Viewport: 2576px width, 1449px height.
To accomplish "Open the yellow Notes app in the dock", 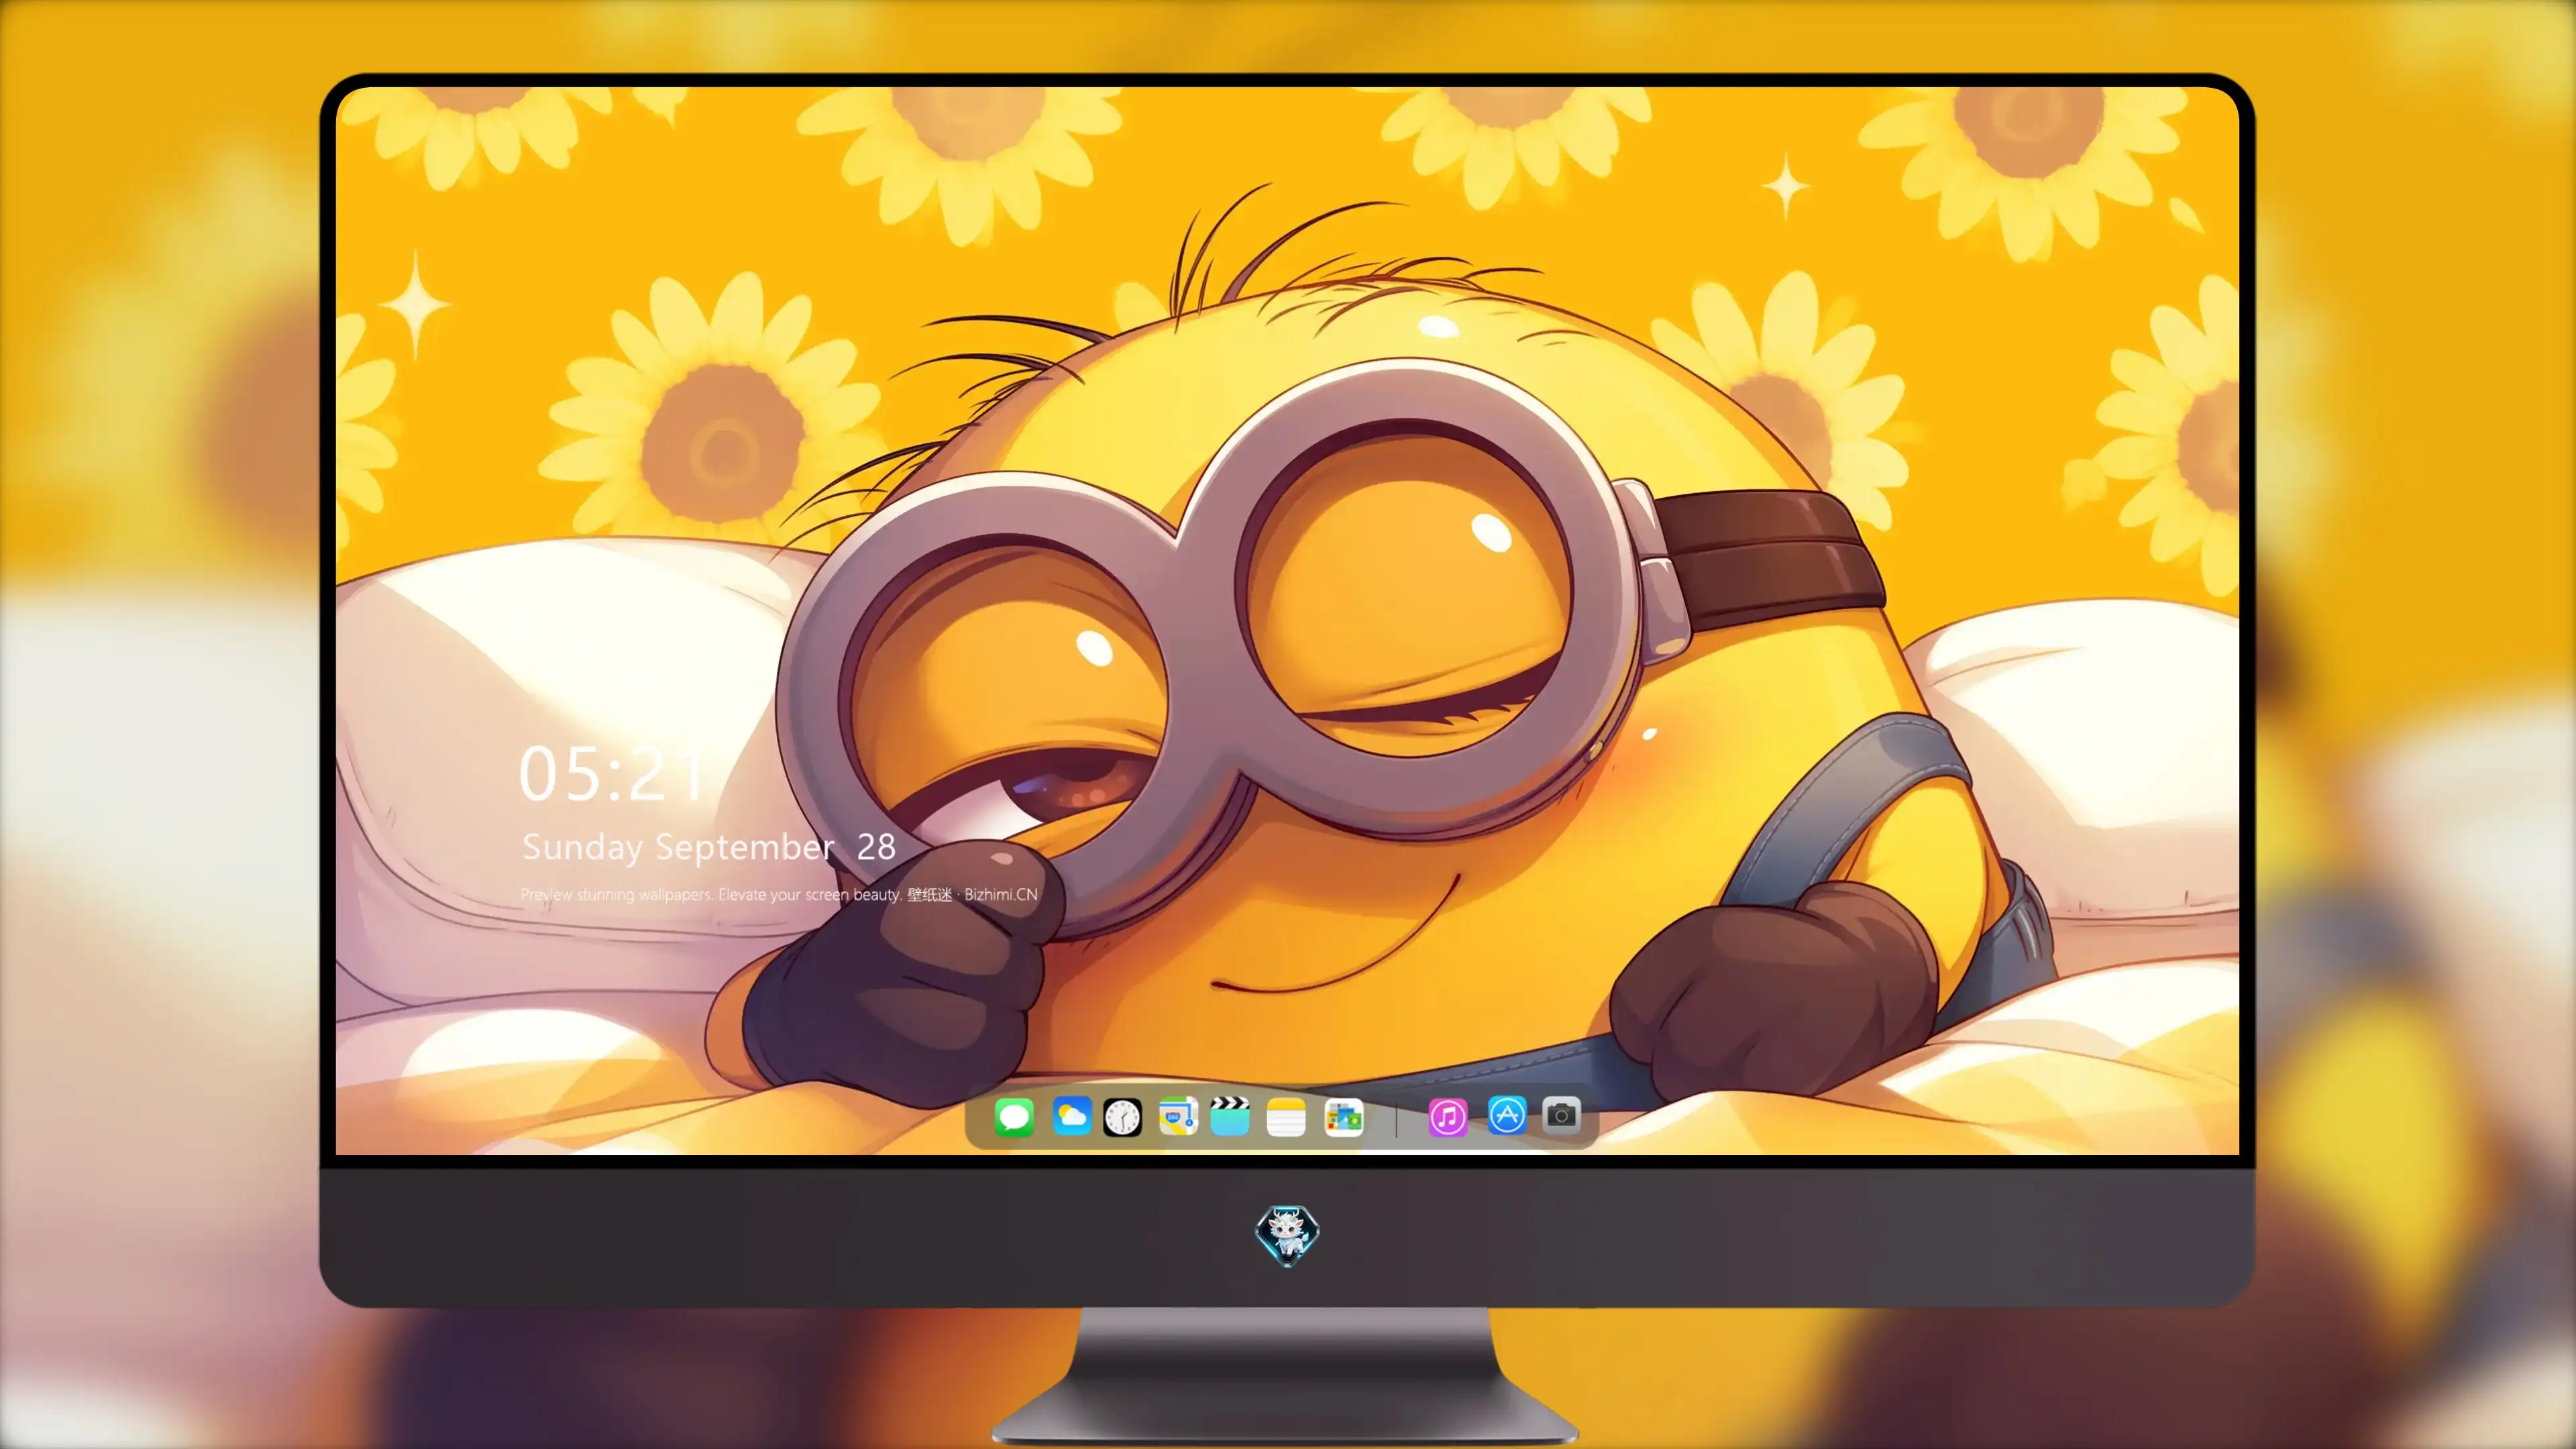I will [1286, 1117].
